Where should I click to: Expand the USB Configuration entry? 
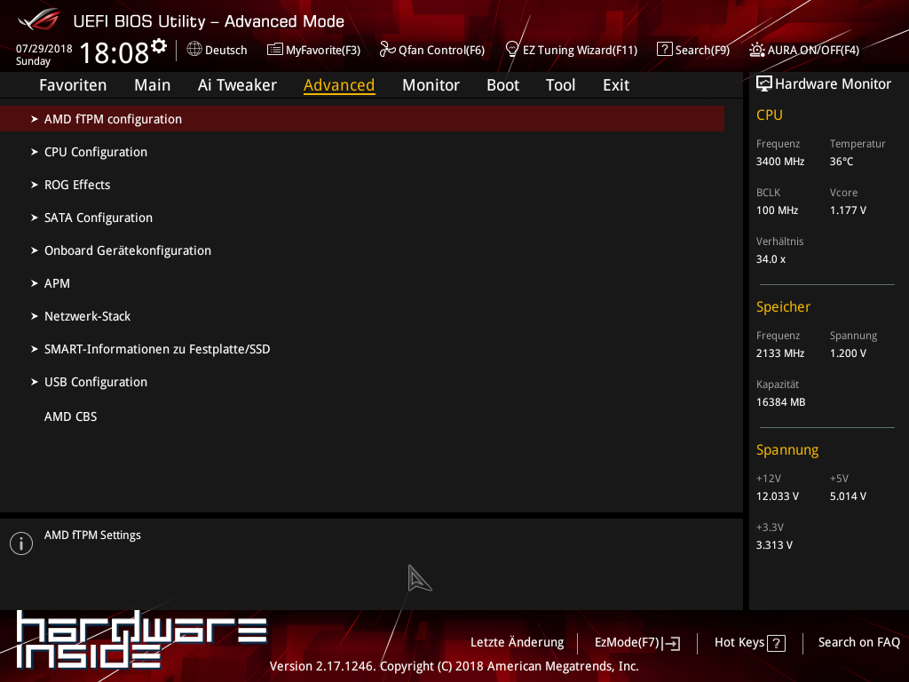(96, 382)
